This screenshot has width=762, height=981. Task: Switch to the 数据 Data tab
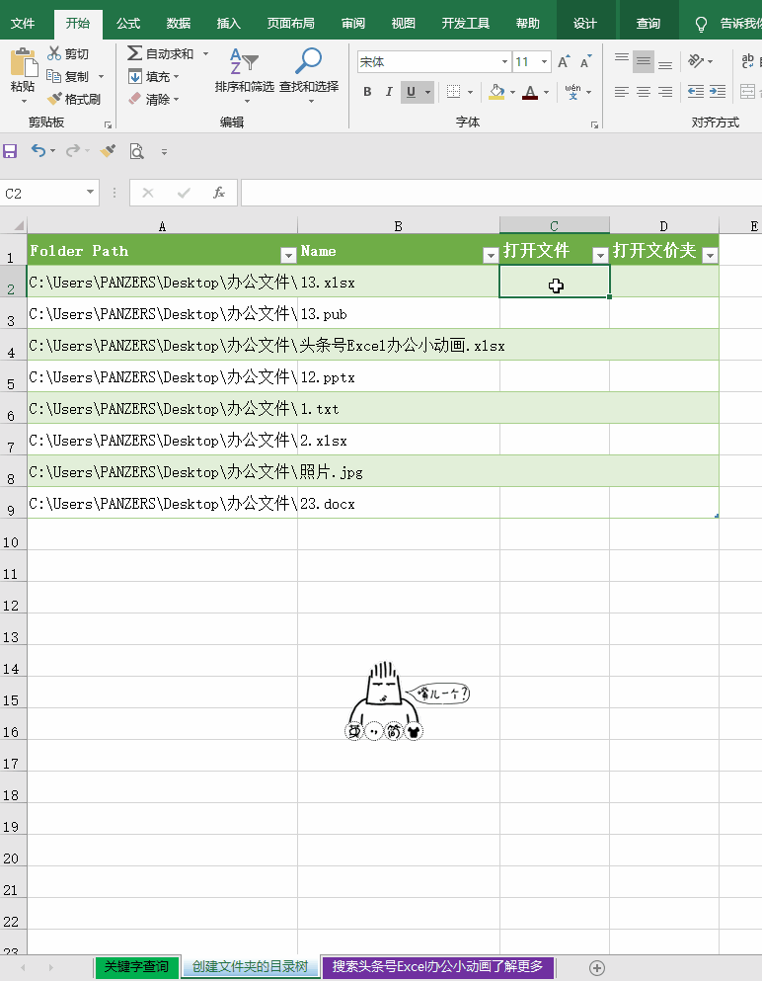[x=178, y=23]
